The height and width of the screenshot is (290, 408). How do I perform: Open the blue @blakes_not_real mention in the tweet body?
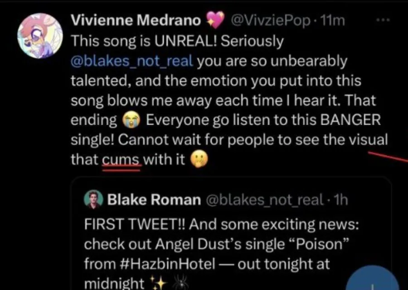pos(132,61)
